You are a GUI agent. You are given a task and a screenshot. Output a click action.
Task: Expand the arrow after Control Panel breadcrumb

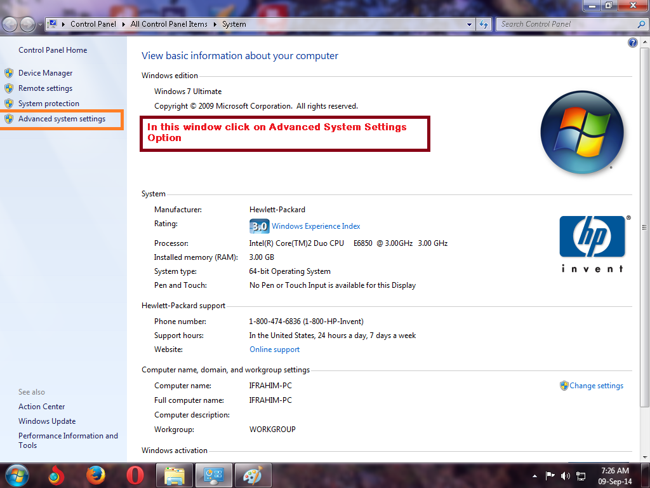(124, 25)
